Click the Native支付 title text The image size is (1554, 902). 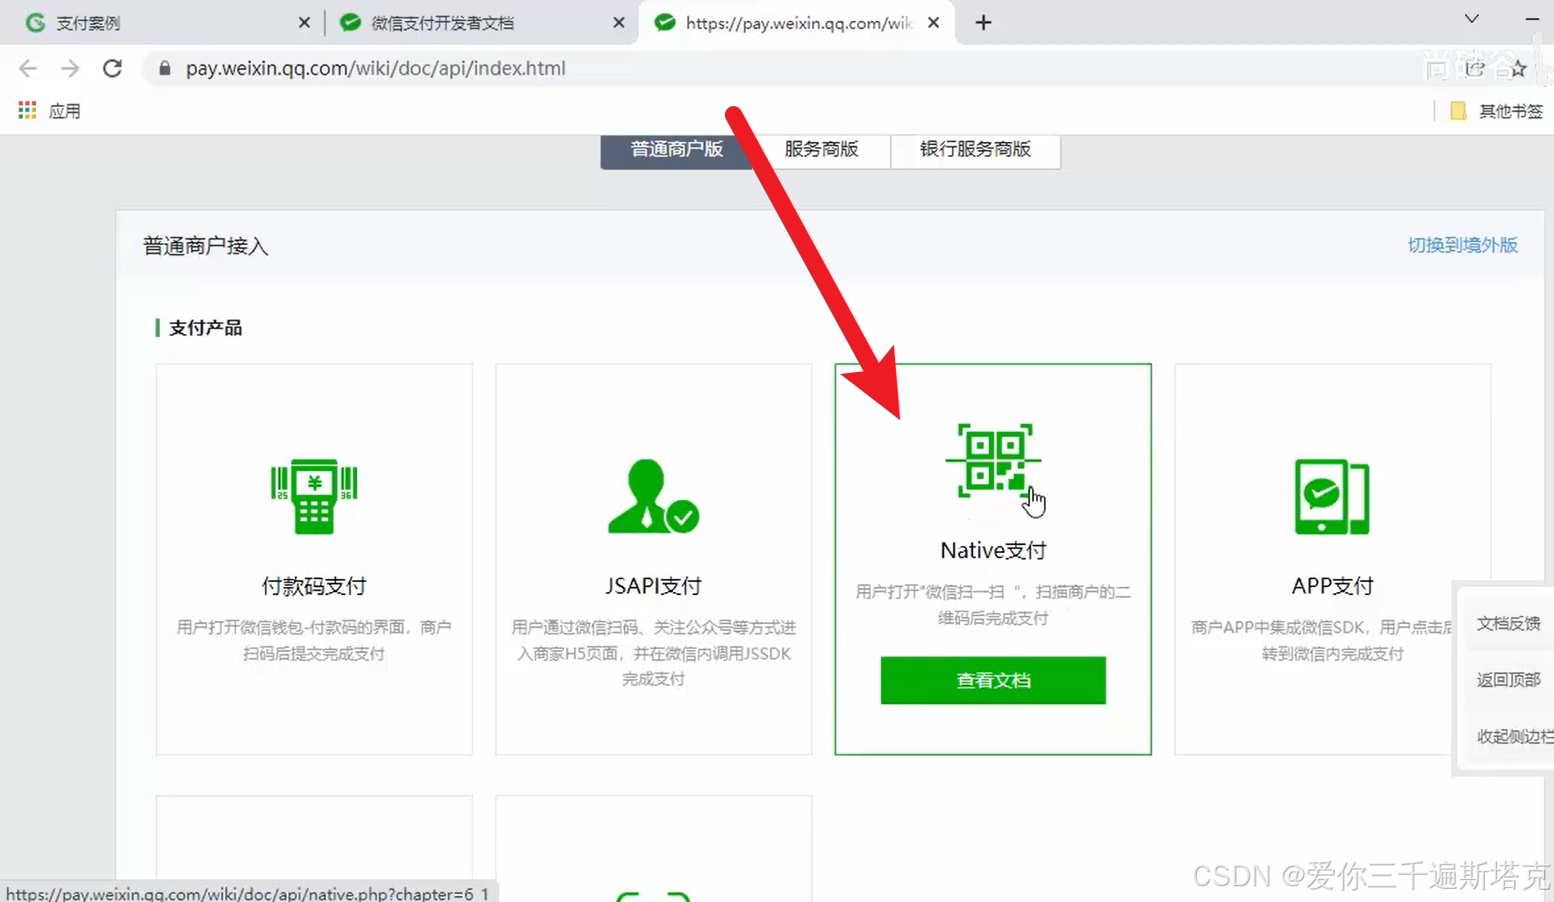point(992,550)
